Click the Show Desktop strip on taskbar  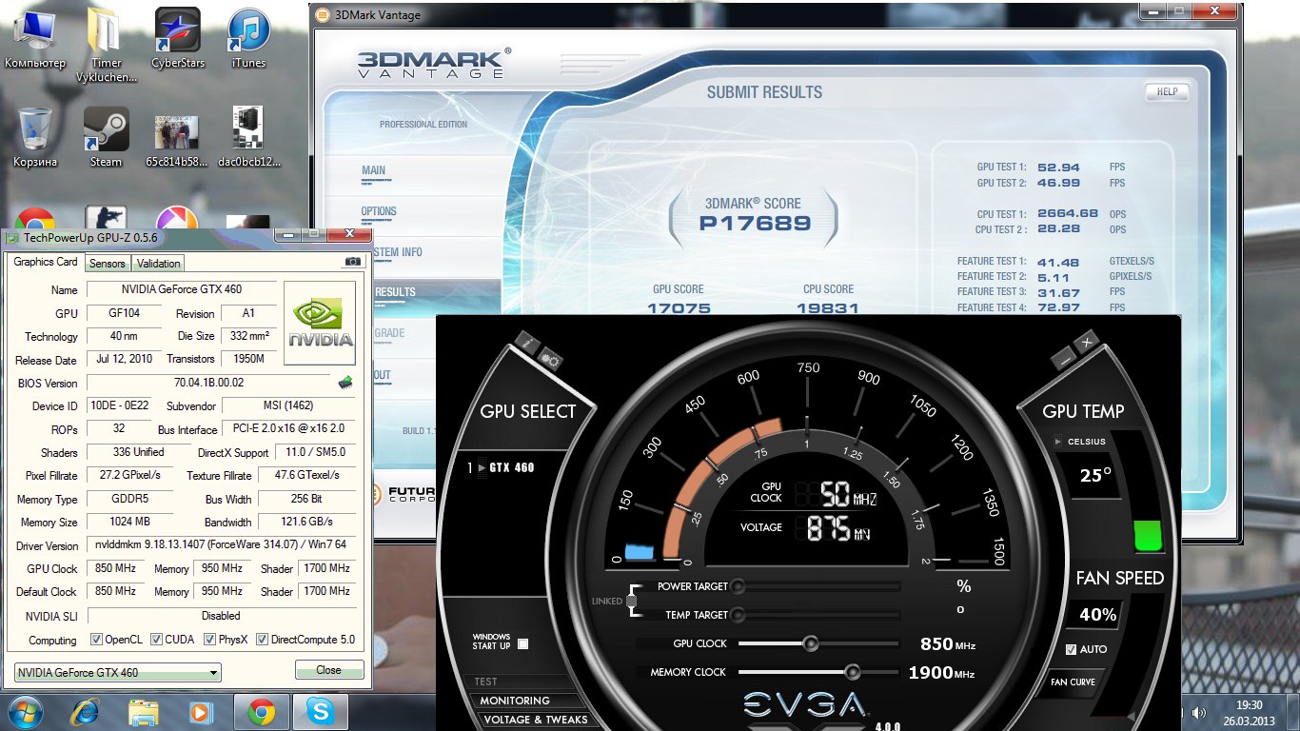coord(1293,712)
